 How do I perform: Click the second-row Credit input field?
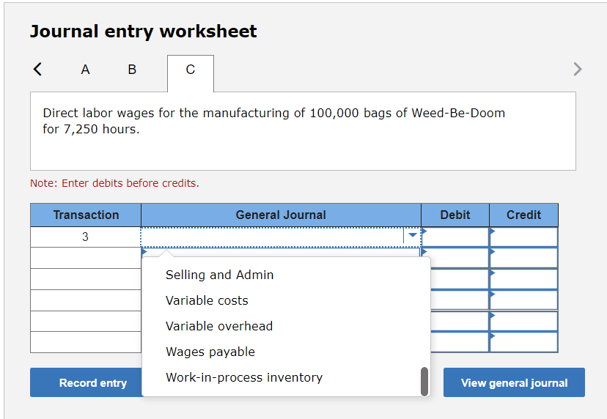pos(523,258)
